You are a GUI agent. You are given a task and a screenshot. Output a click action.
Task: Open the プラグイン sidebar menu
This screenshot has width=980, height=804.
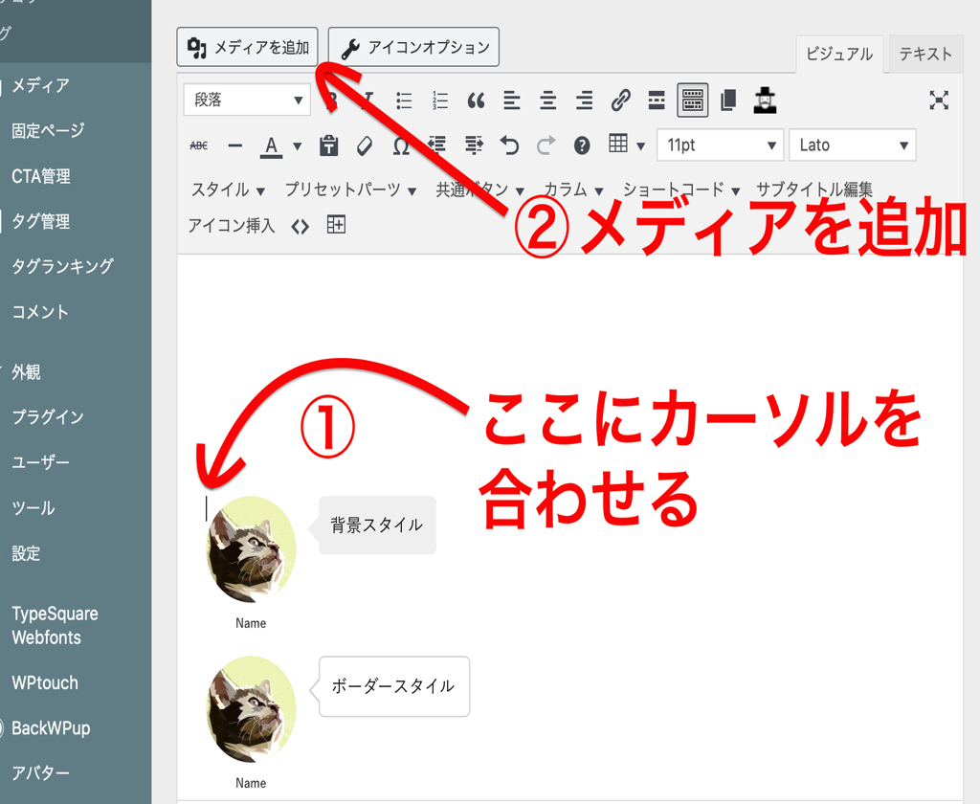coord(48,417)
